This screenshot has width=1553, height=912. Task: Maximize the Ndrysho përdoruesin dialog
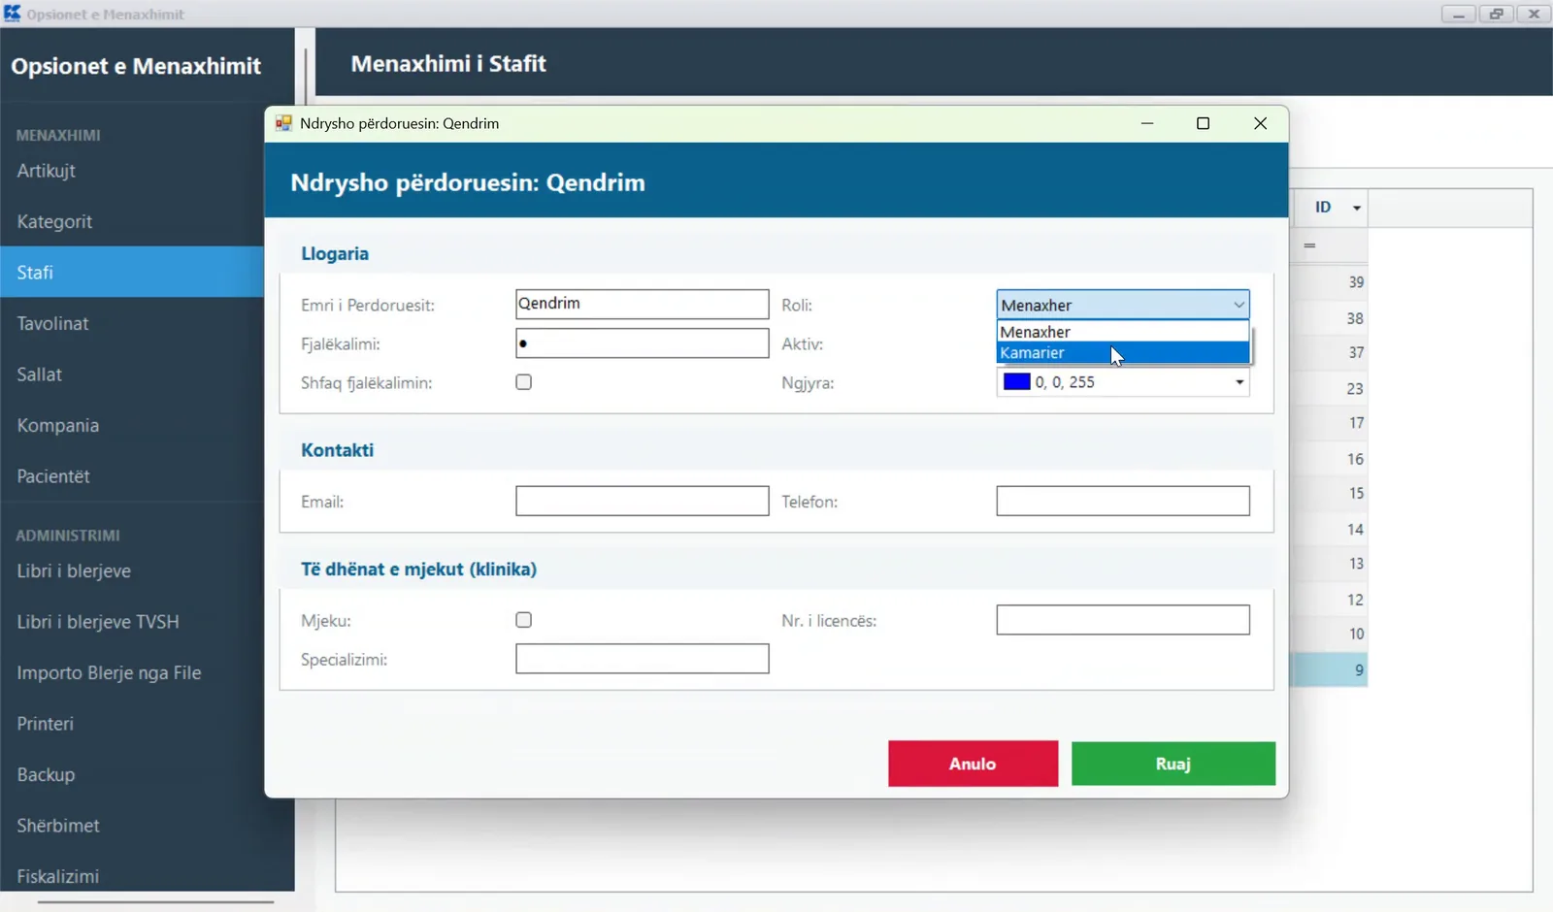tap(1203, 123)
